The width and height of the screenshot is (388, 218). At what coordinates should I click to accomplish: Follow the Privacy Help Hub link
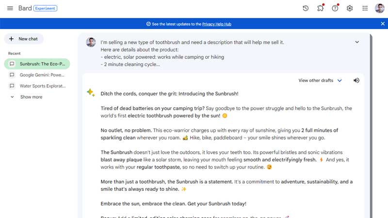[216, 24]
